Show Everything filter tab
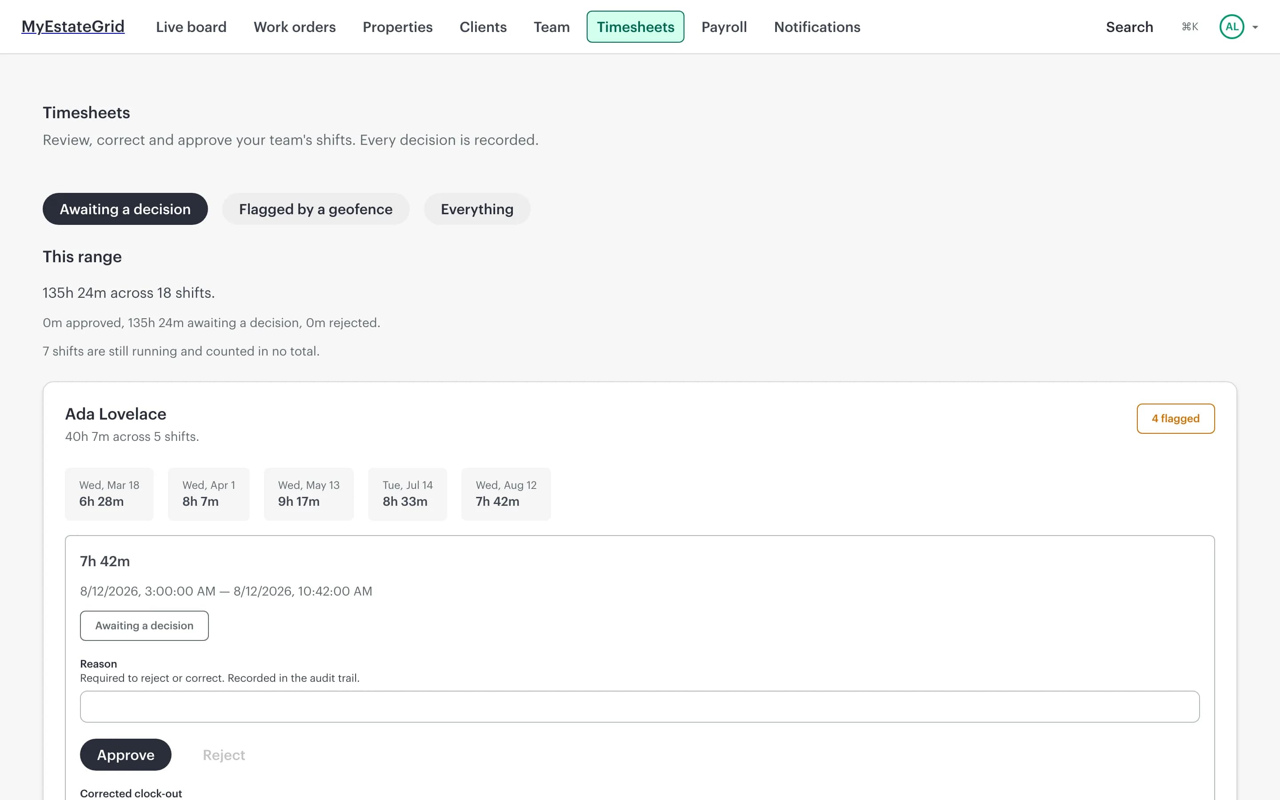Screen dimensions: 1280x800 tap(477, 209)
